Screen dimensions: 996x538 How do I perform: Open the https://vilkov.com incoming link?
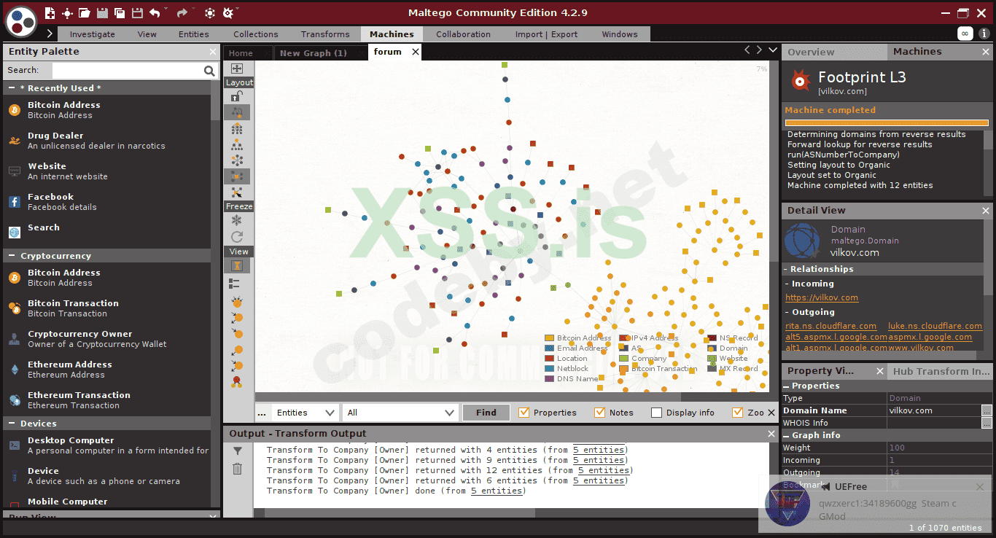[822, 297]
